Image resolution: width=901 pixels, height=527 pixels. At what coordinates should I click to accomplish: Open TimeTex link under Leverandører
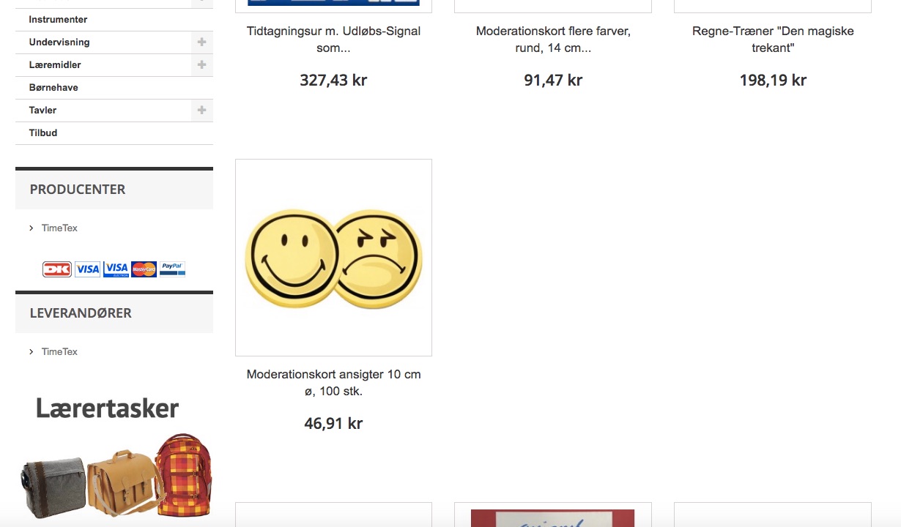tap(59, 352)
